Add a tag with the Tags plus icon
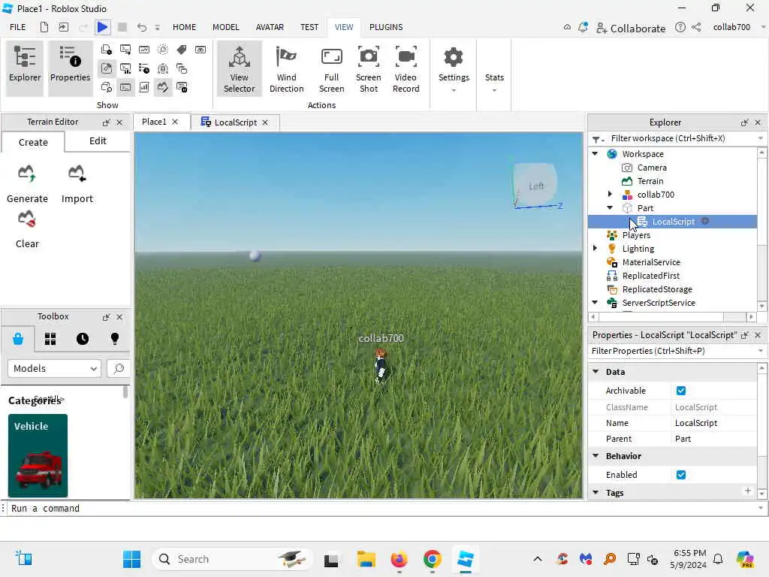The height and width of the screenshot is (577, 769). coord(747,491)
